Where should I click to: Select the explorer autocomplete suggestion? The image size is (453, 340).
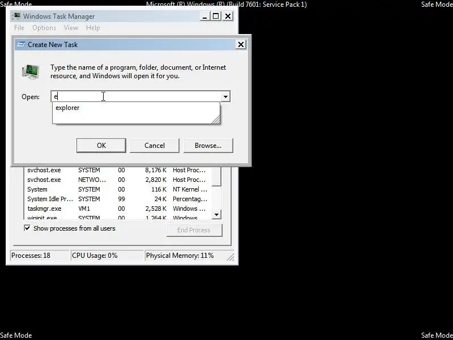tap(136, 108)
